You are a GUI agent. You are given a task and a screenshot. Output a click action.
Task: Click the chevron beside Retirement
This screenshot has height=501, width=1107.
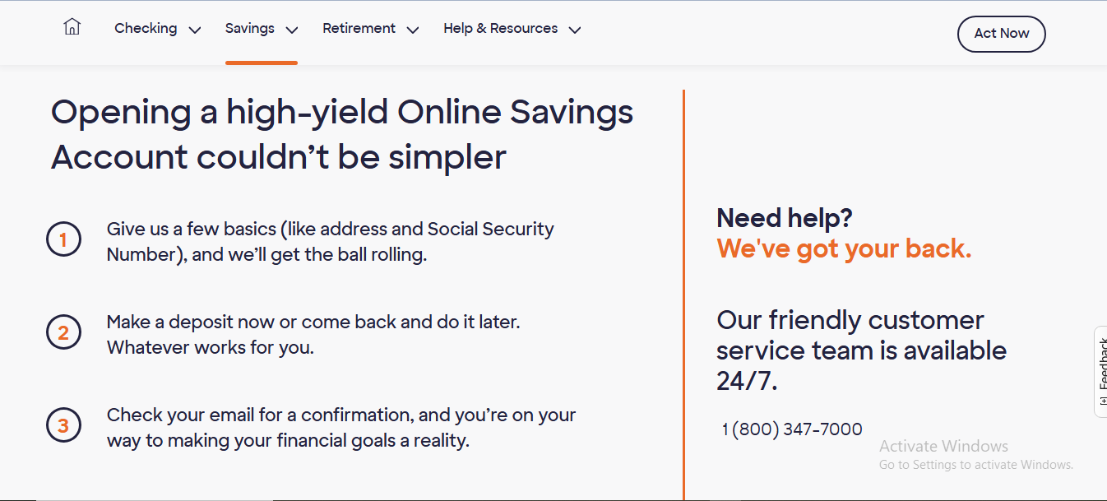(x=411, y=29)
